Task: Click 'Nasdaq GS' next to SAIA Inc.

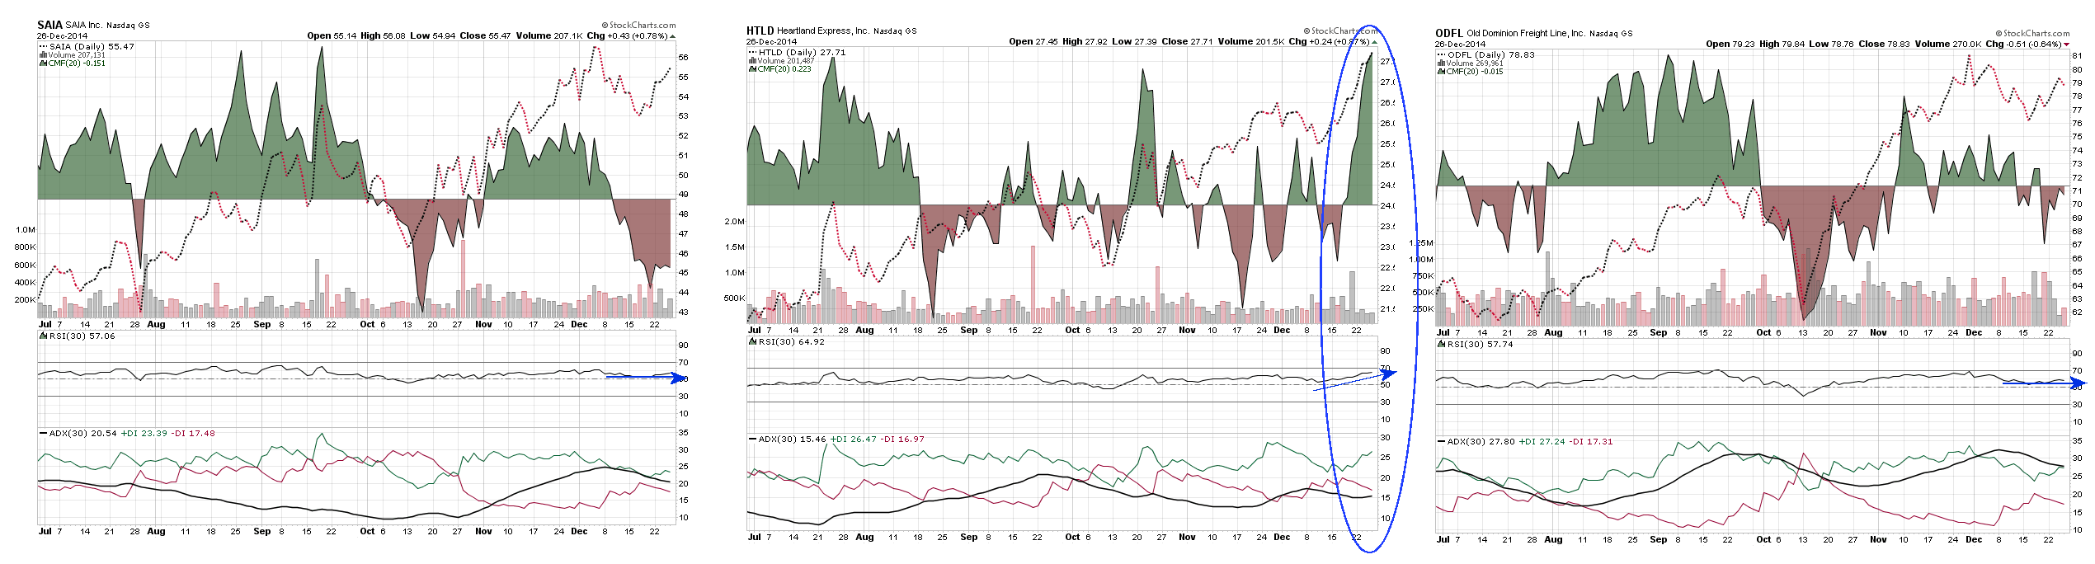Action: [x=128, y=26]
